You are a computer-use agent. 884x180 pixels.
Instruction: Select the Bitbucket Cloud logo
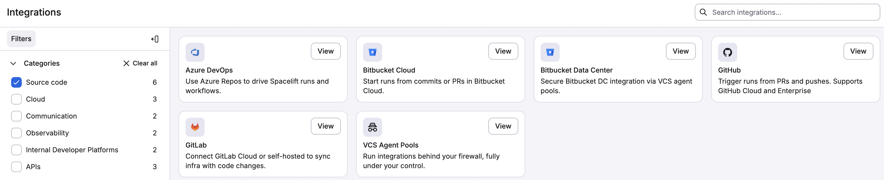tap(373, 52)
